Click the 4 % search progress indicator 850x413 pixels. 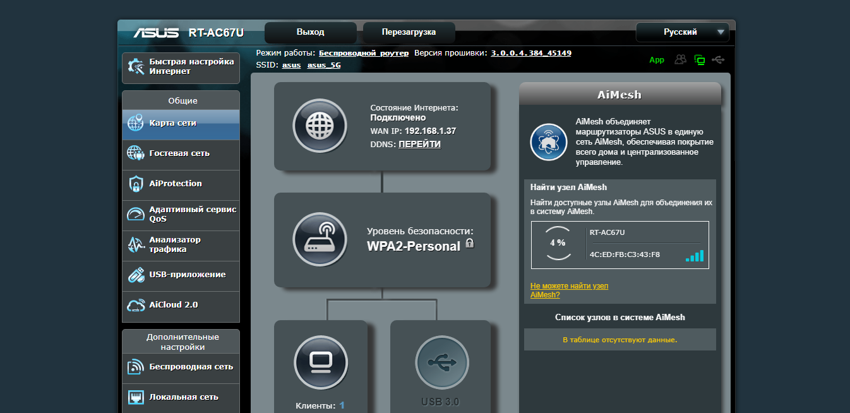tap(558, 243)
